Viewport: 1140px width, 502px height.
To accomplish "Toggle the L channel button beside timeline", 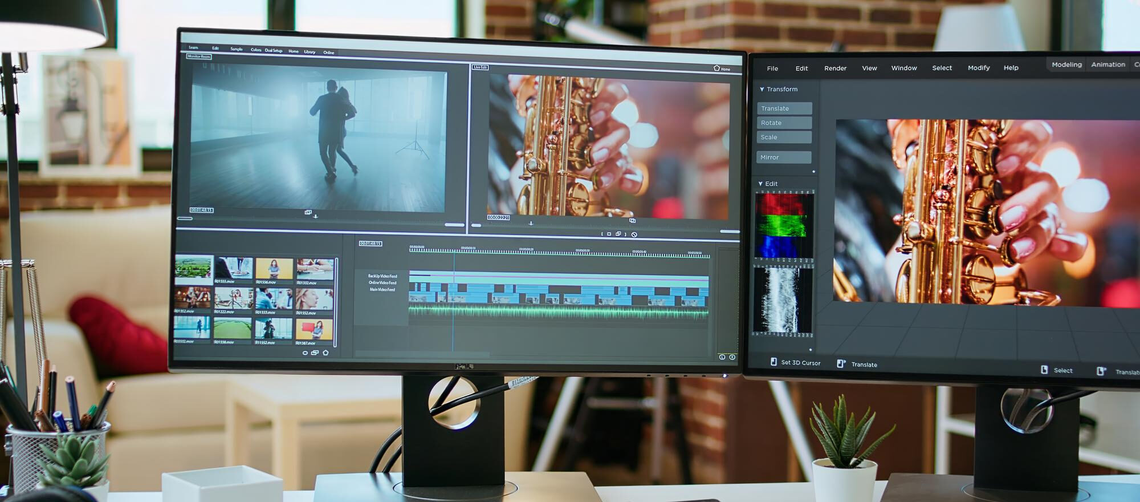I will tap(722, 357).
